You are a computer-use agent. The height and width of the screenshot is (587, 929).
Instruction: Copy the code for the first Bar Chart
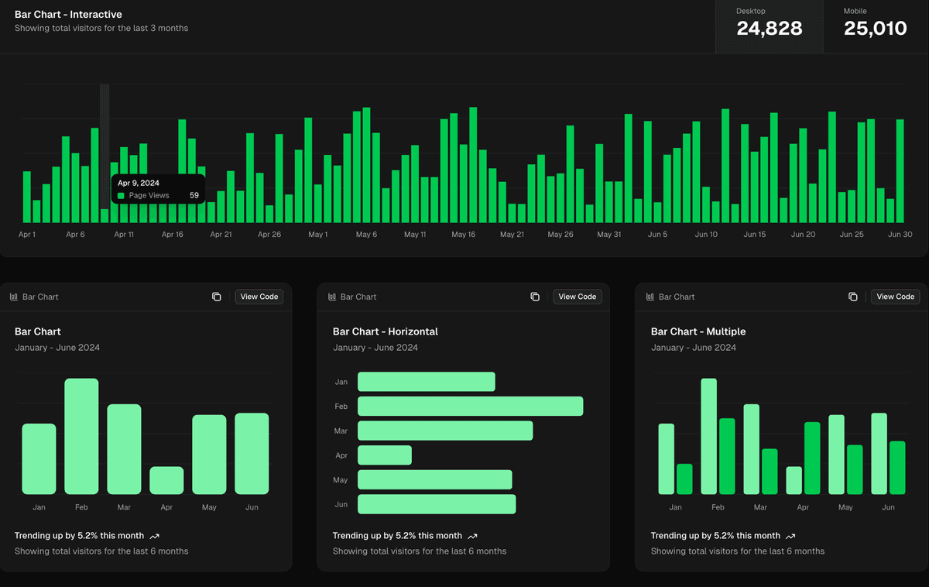pyautogui.click(x=216, y=296)
